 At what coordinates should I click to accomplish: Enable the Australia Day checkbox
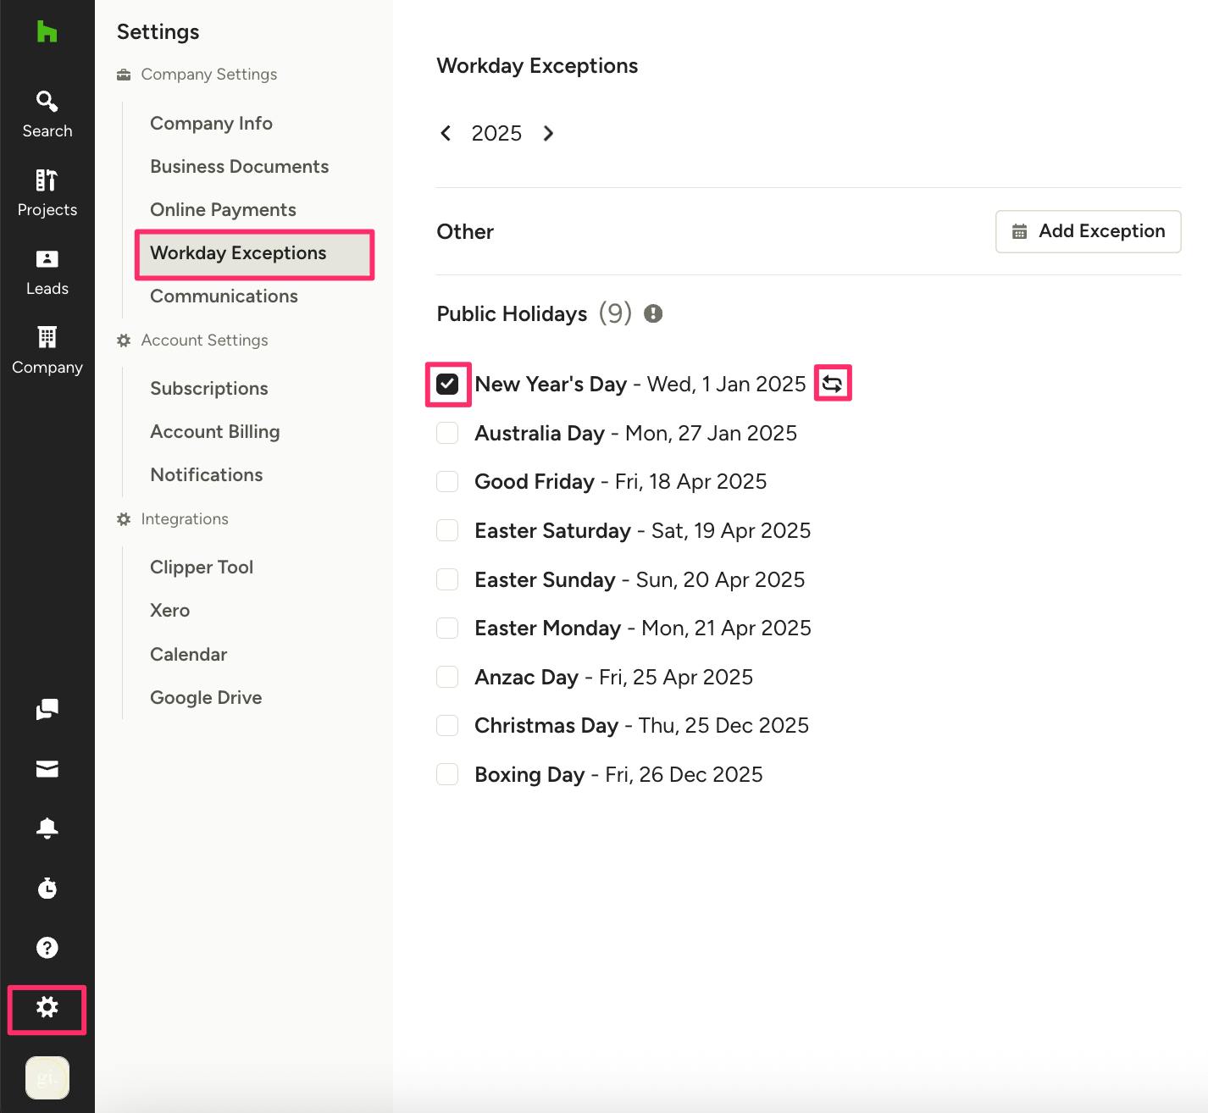coord(447,434)
